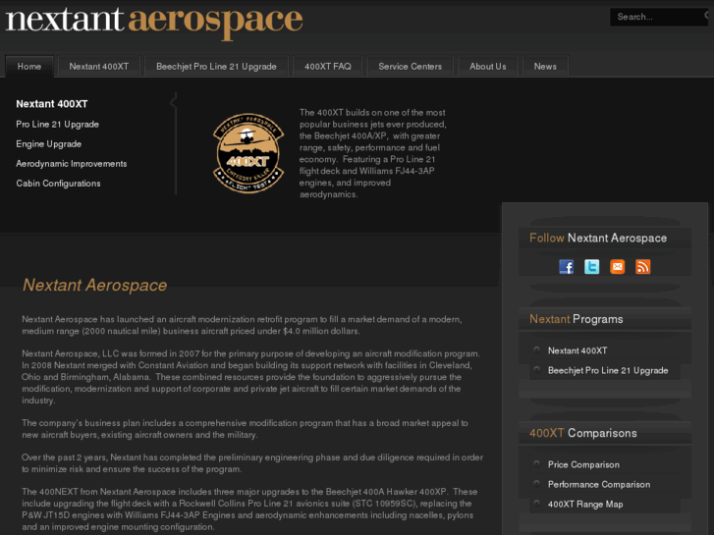Select Engine Upgrade slide link
714x535 pixels.
pyautogui.click(x=49, y=144)
